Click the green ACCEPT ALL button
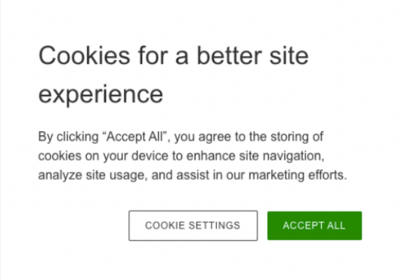Screen dimensions: 399x279 [314, 225]
